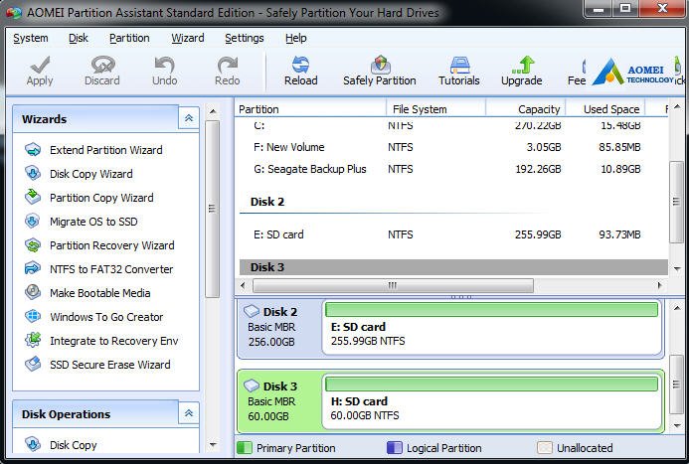The image size is (689, 464).
Task: Sort by File System column header
Action: [x=435, y=109]
